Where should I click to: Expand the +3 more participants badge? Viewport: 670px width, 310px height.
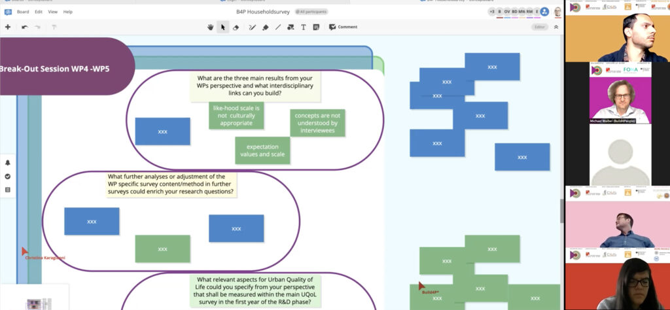pos(492,12)
